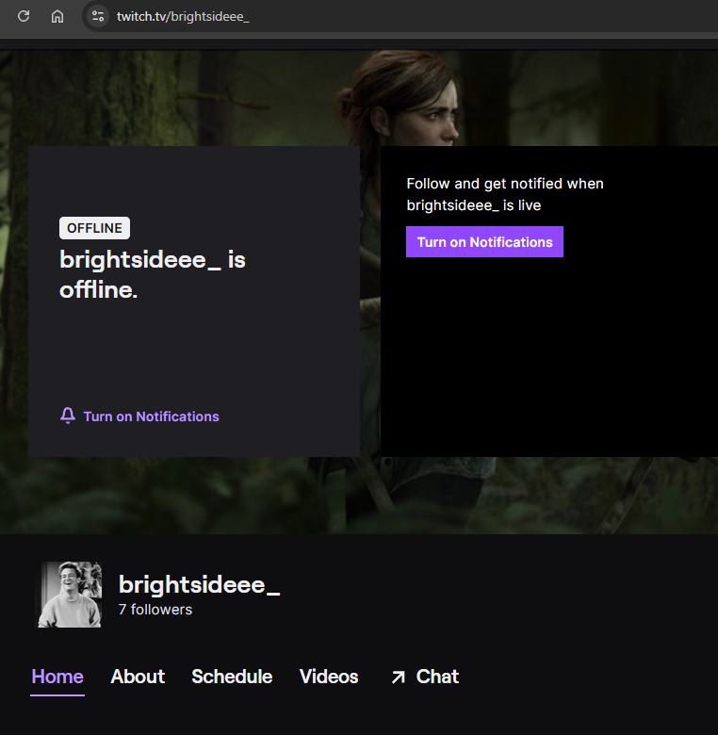718x735 pixels.
Task: Click the OFFLINE status badge
Action: pyautogui.click(x=94, y=228)
